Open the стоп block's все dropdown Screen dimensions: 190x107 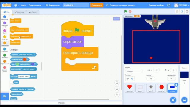point(17,21)
